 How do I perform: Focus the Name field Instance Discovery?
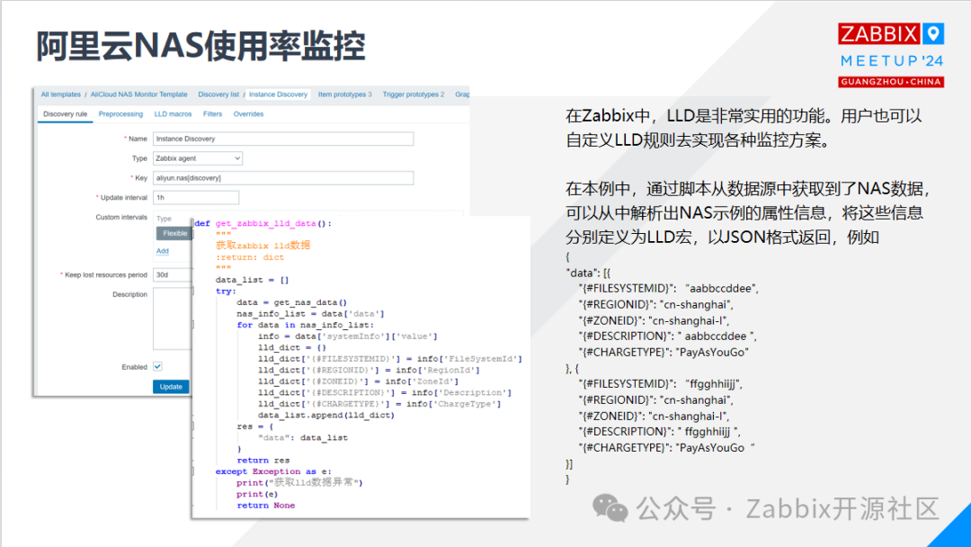pyautogui.click(x=283, y=139)
